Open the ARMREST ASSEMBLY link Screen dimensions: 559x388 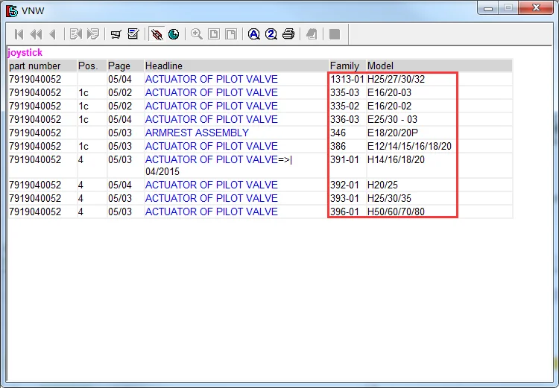[197, 133]
